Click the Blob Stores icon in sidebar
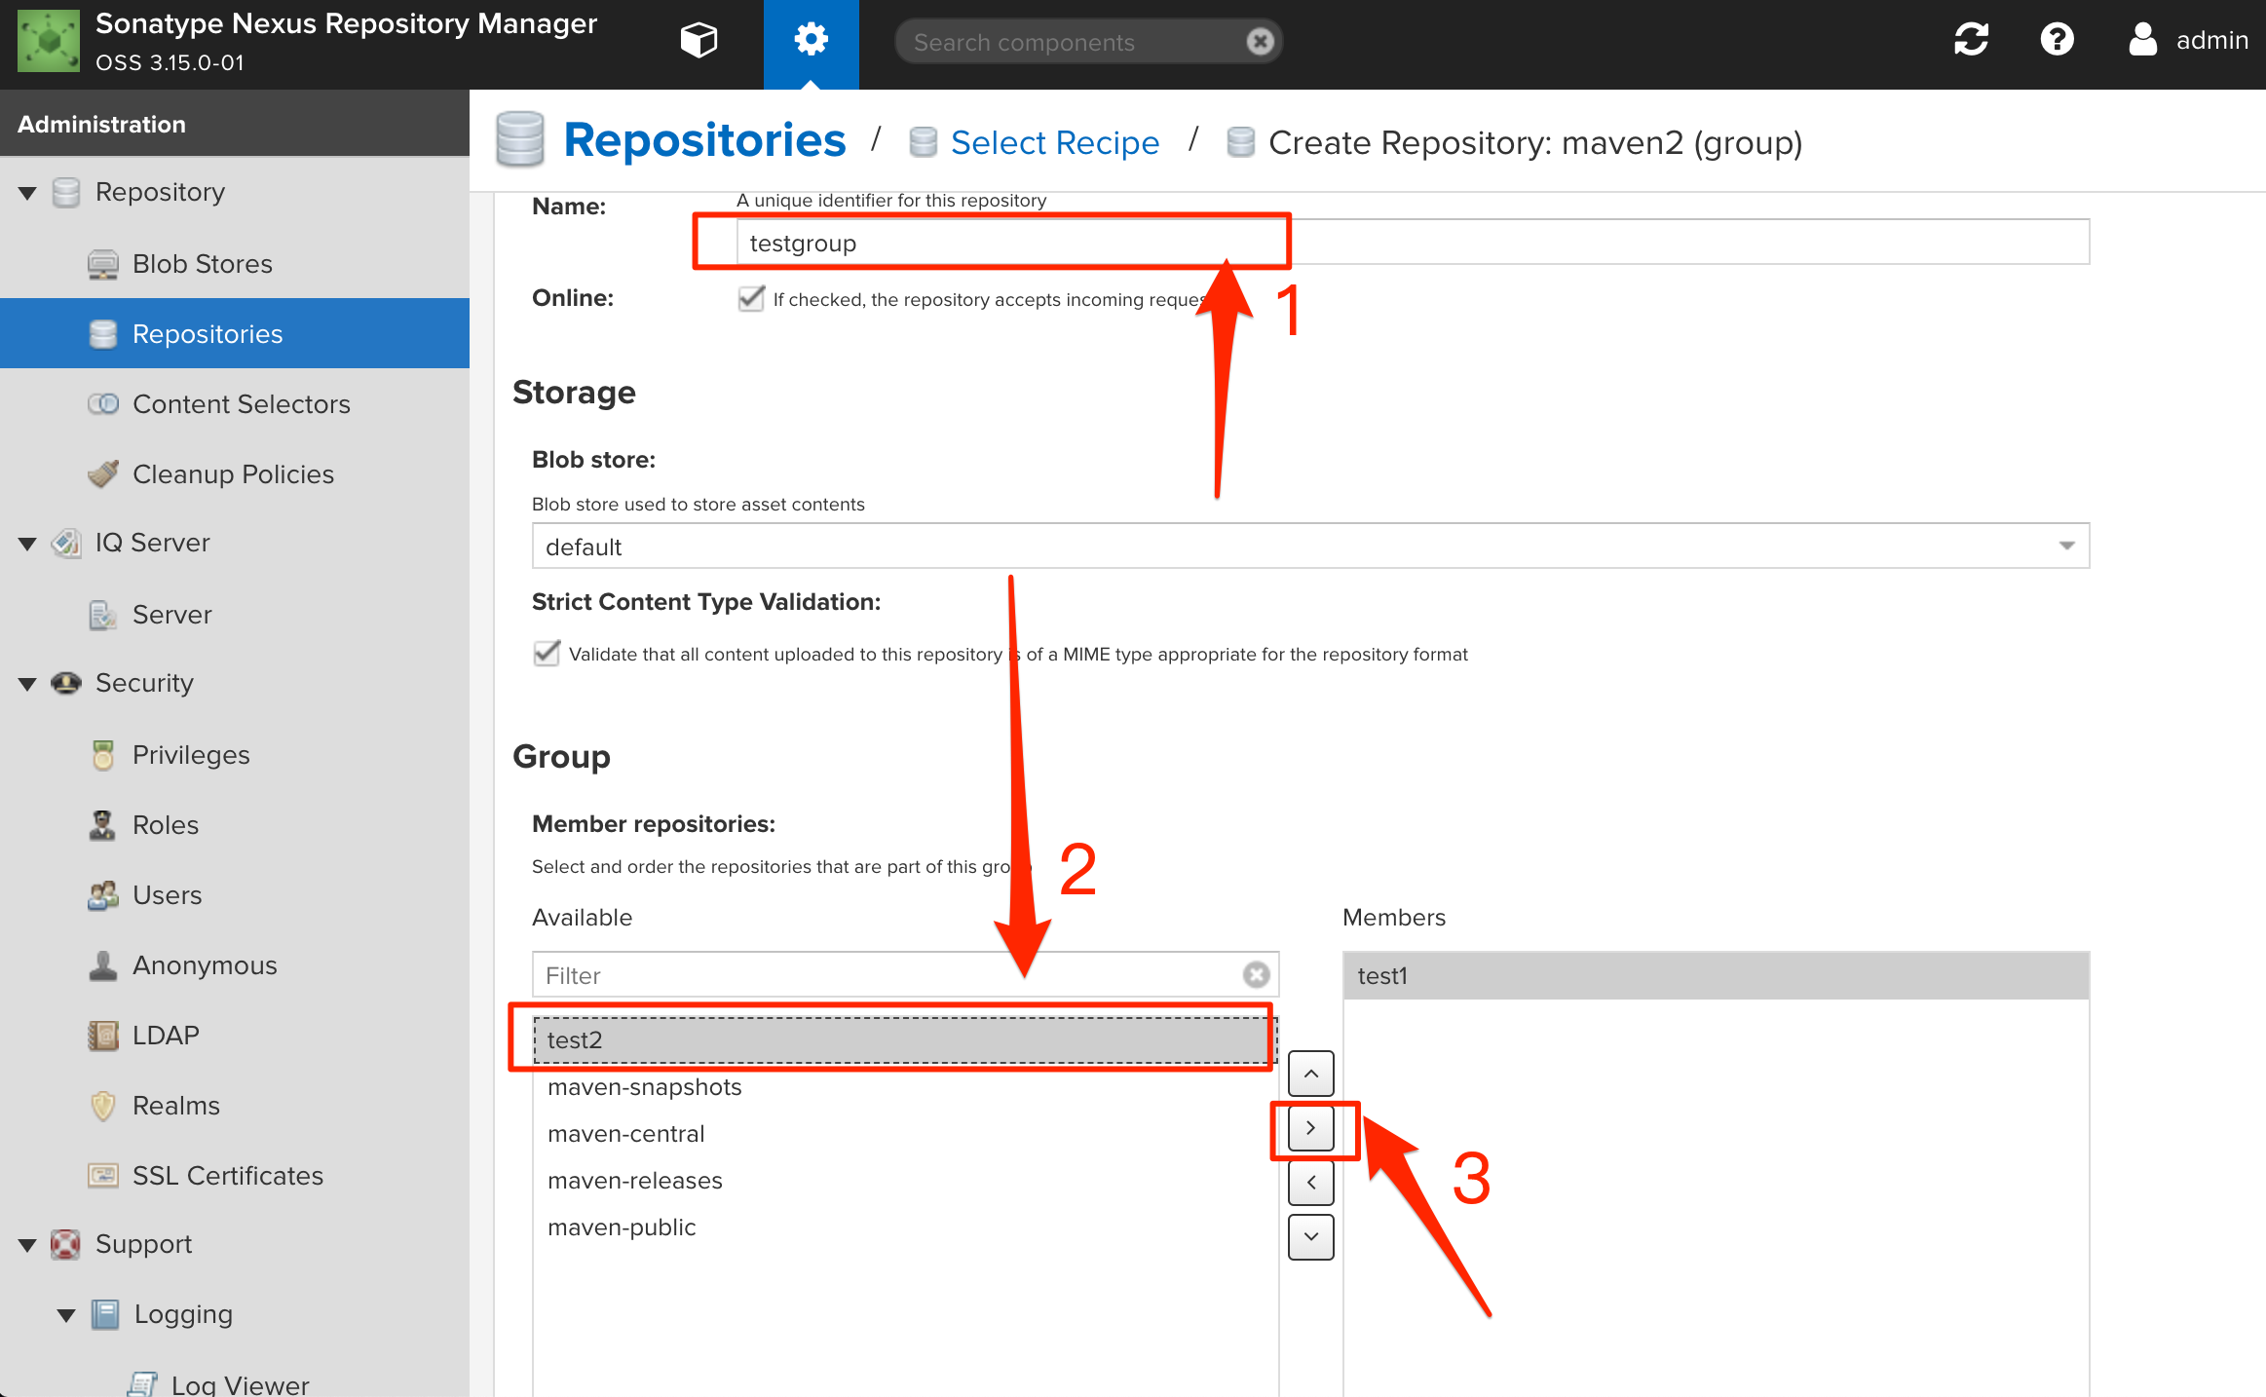Image resolution: width=2266 pixels, height=1397 pixels. click(102, 264)
